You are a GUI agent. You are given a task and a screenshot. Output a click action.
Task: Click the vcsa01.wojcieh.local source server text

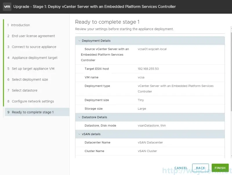[152, 49]
